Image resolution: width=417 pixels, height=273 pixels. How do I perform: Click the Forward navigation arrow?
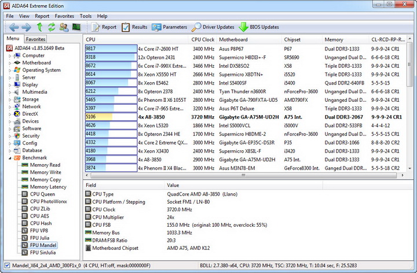(26, 27)
